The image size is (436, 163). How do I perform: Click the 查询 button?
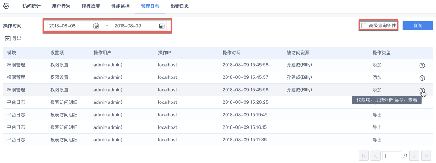(417, 25)
